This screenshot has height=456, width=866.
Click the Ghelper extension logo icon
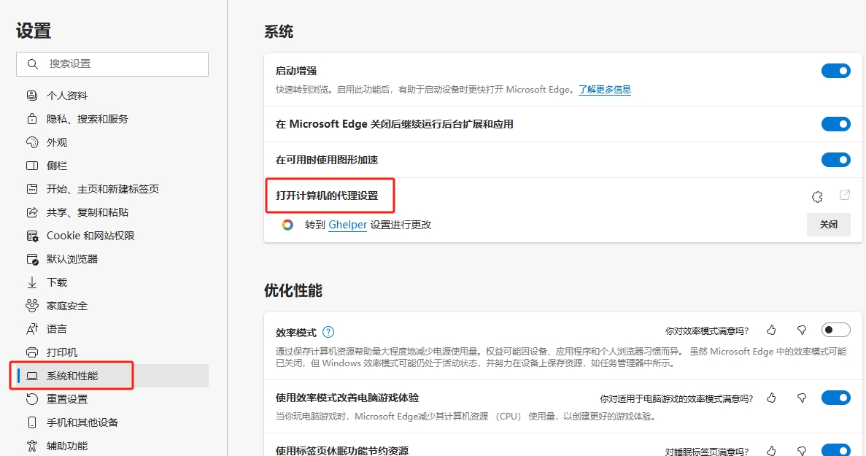(x=287, y=225)
